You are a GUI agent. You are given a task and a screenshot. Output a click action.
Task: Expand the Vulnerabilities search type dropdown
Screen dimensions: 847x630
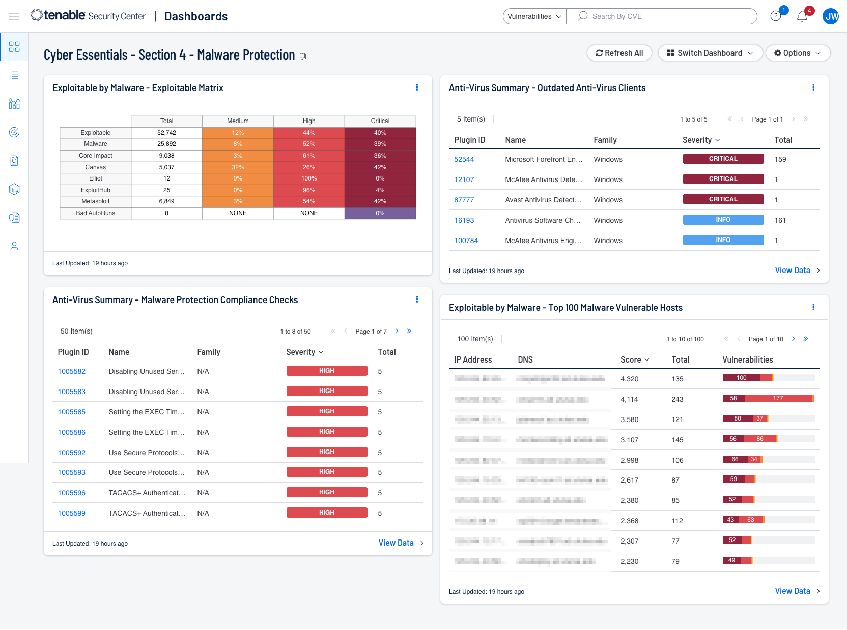pos(534,16)
